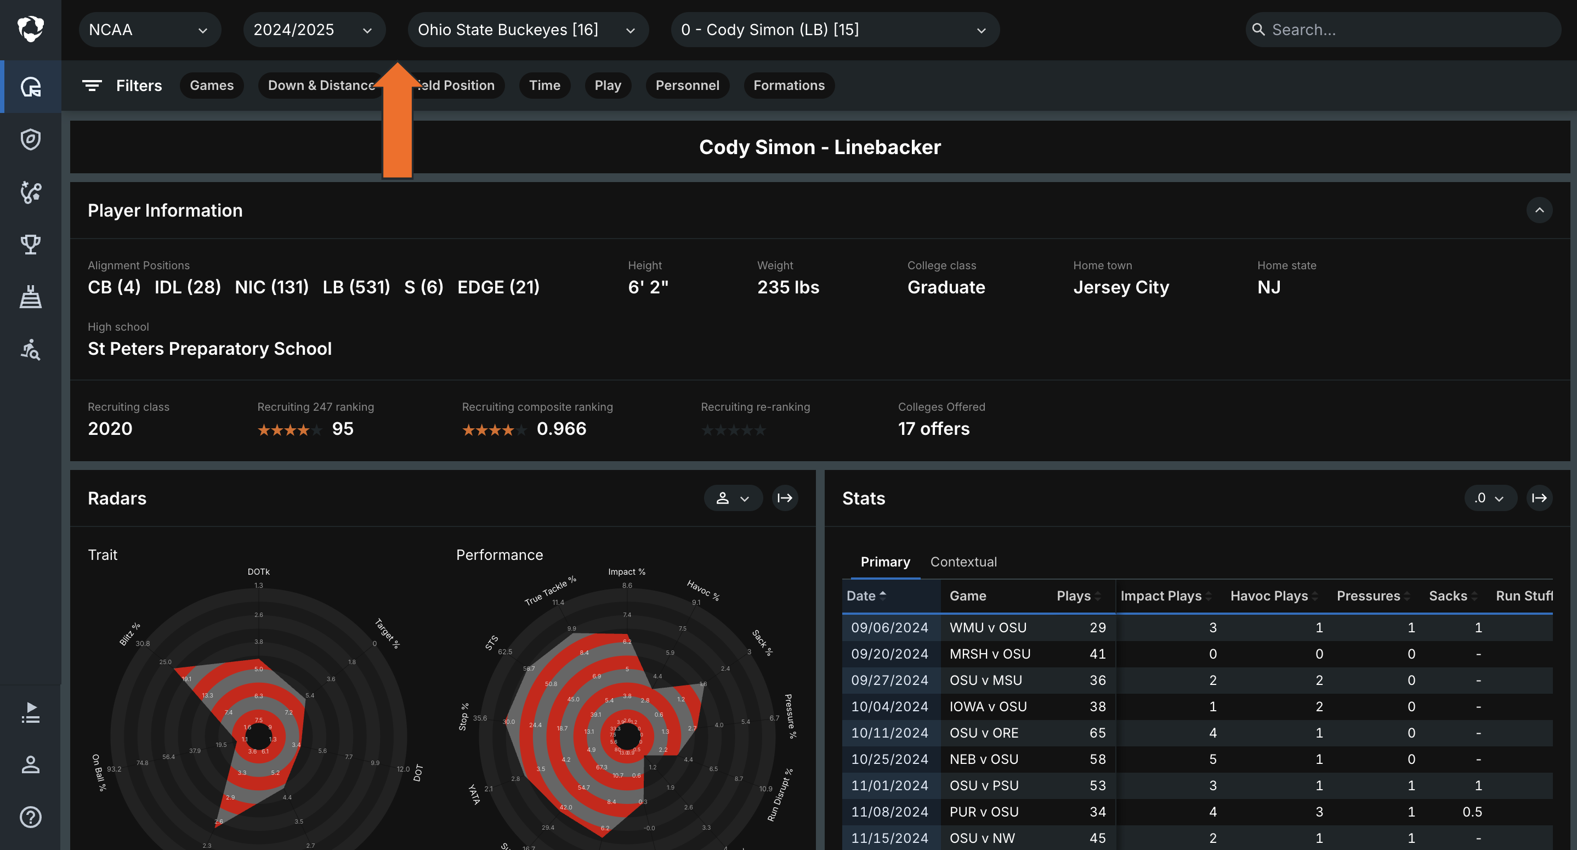The image size is (1577, 850).
Task: Click the magnifier icon in search
Action: click(1258, 30)
